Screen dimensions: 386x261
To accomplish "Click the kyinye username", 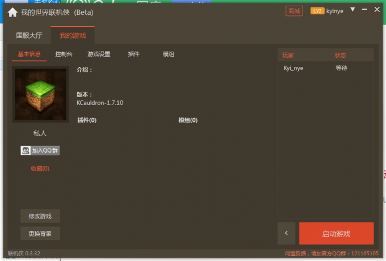I will [x=334, y=11].
